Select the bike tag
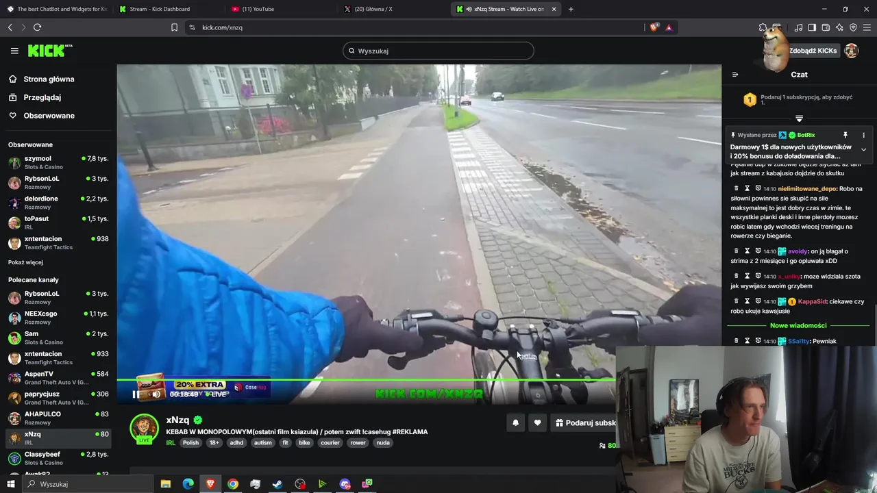 point(304,442)
